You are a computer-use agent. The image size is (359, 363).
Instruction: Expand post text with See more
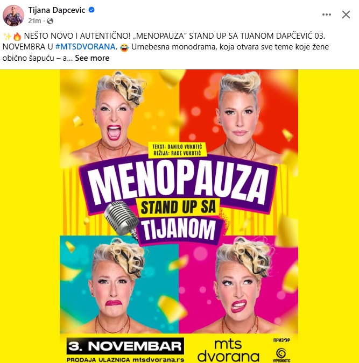point(92,58)
